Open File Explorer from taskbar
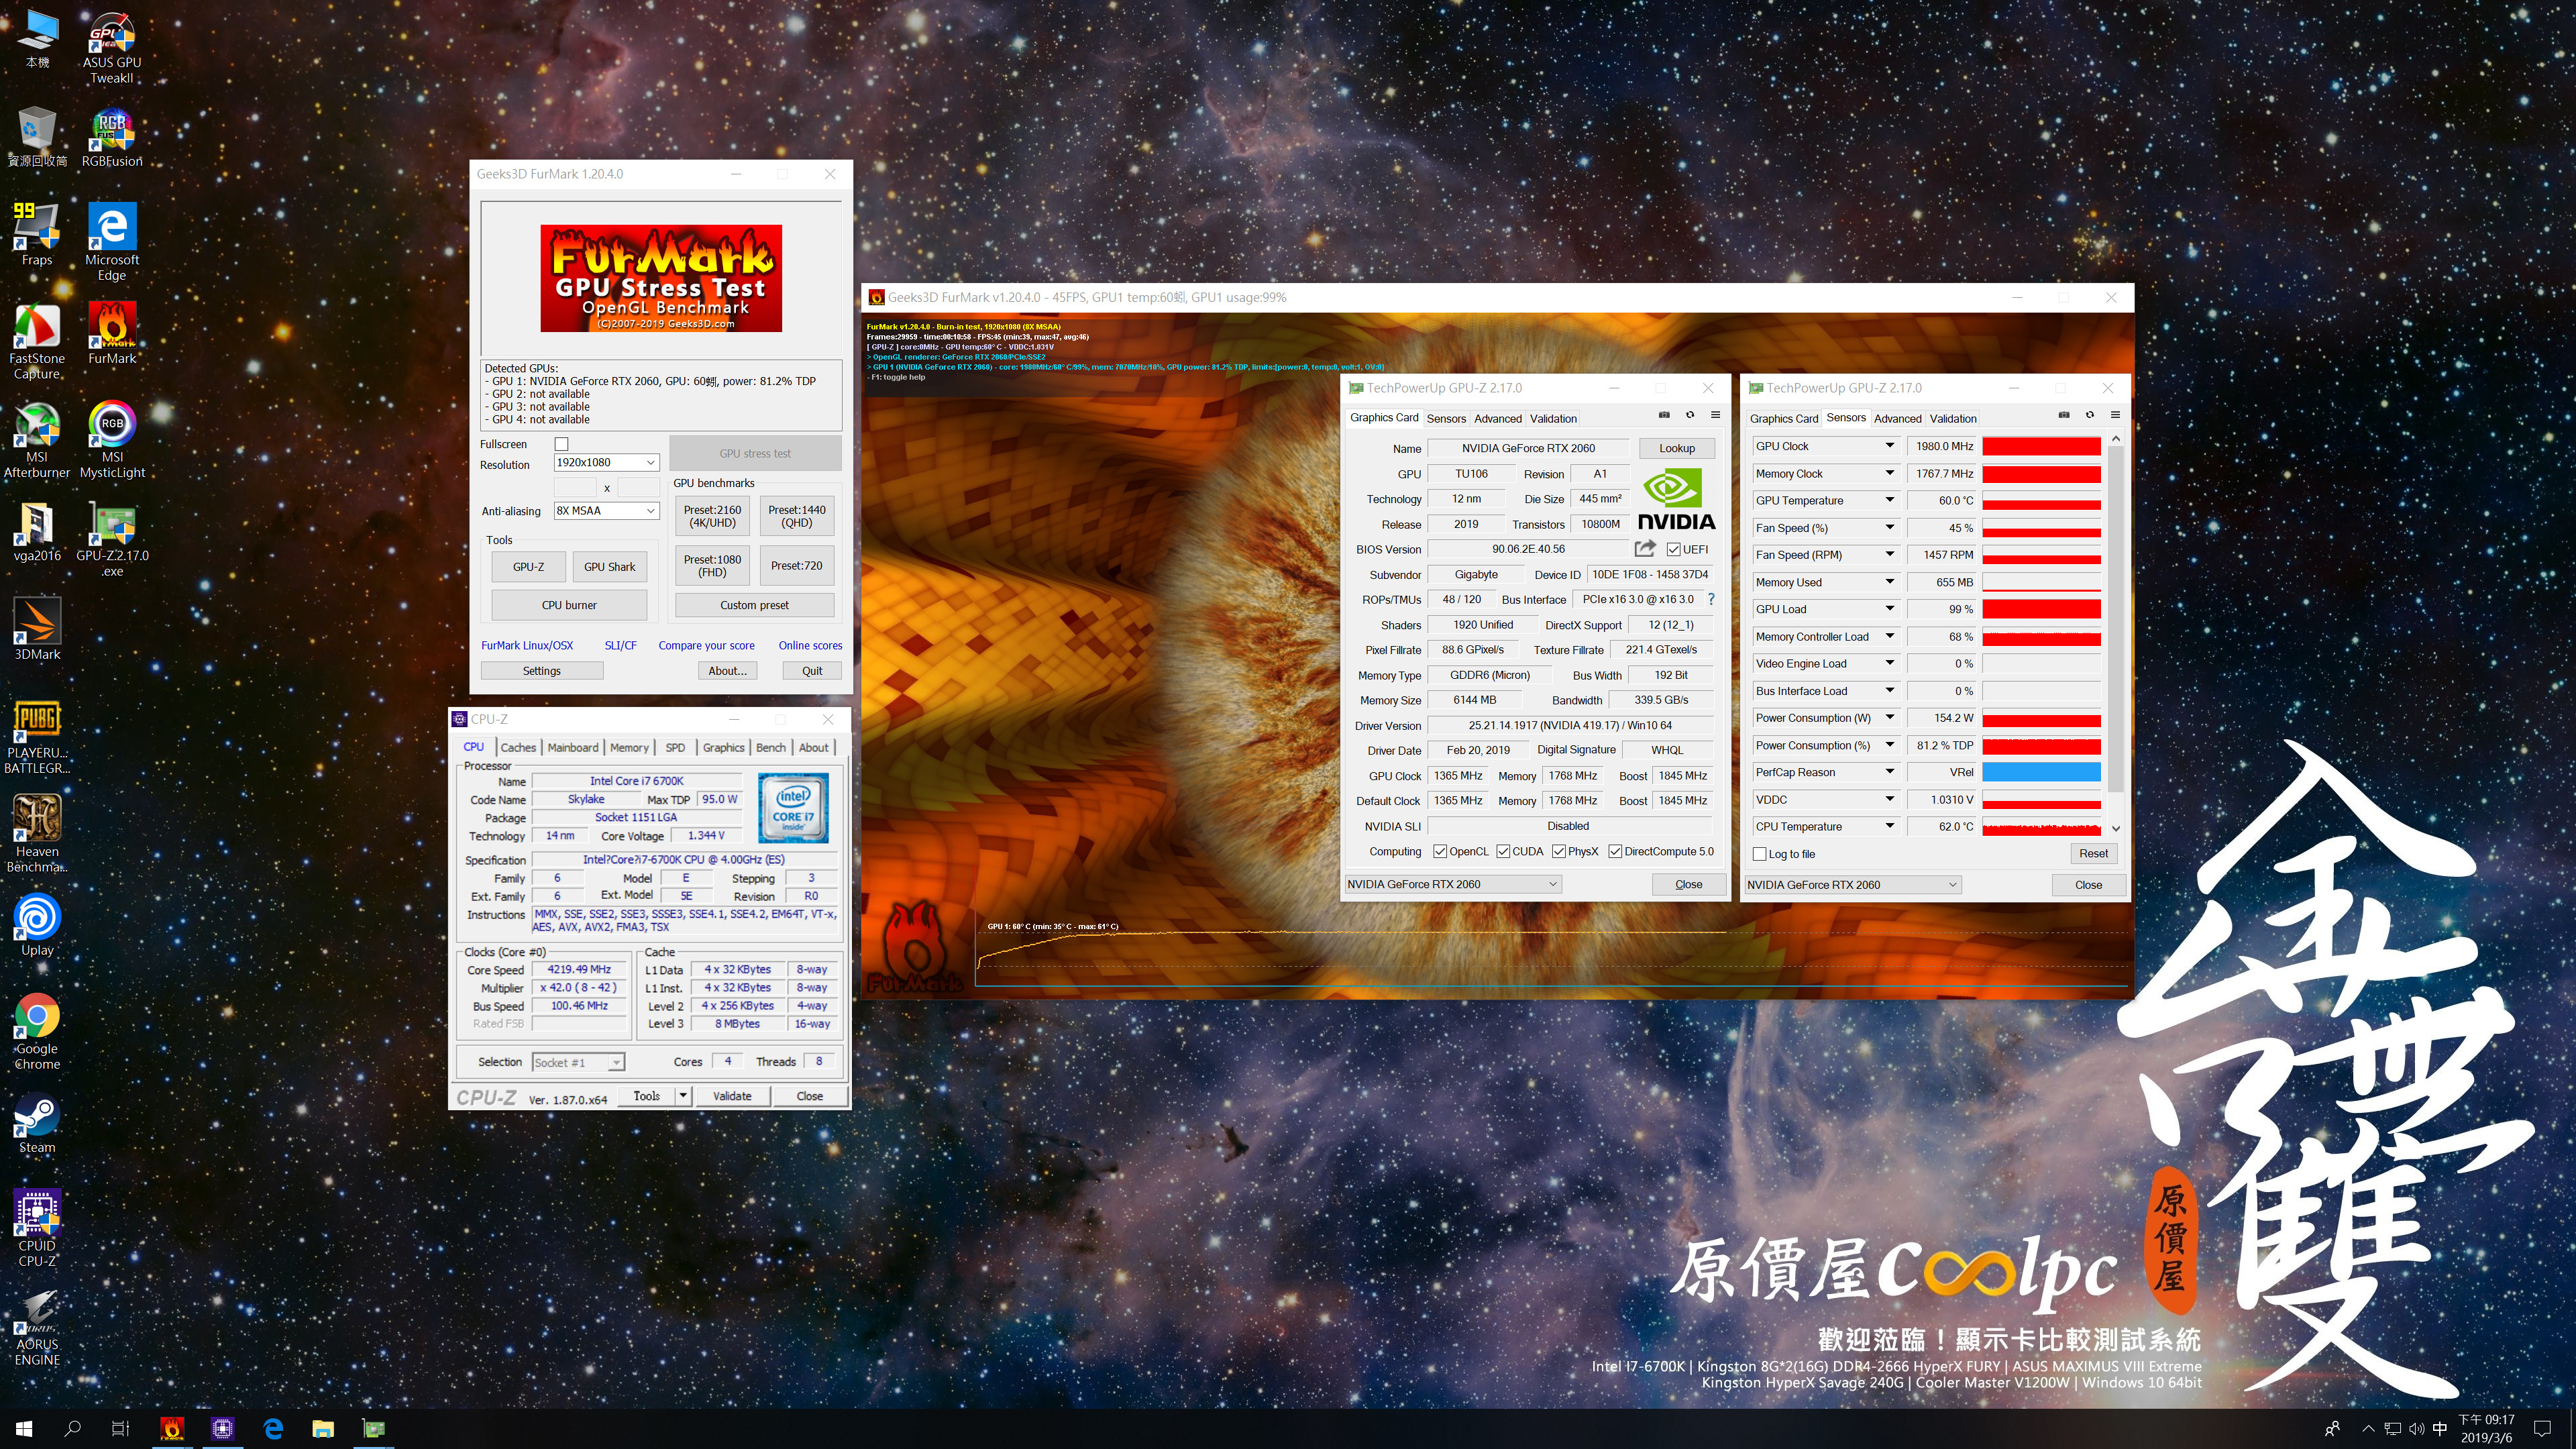The height and width of the screenshot is (1449, 2576). pyautogui.click(x=323, y=1429)
